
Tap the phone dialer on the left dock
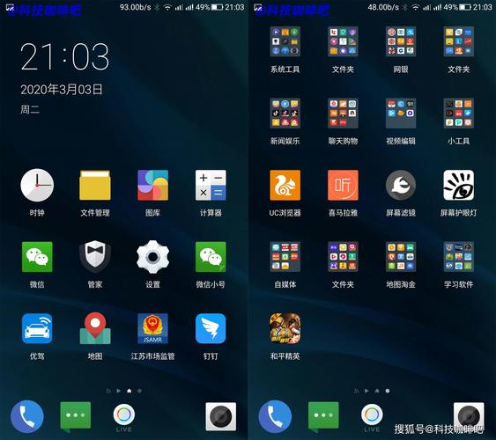(27, 416)
